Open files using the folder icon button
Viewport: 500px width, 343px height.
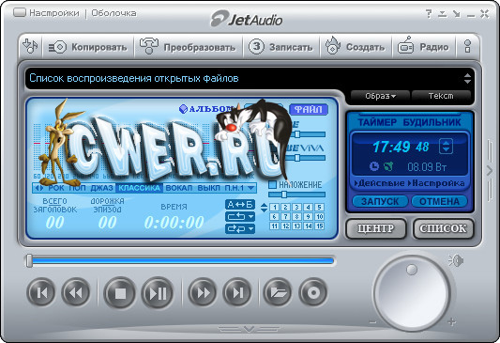(277, 292)
